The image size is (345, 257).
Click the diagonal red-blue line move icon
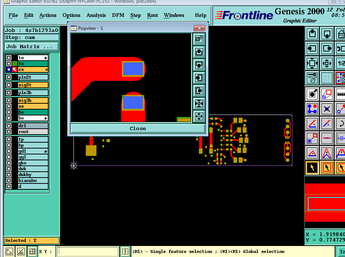(327, 124)
